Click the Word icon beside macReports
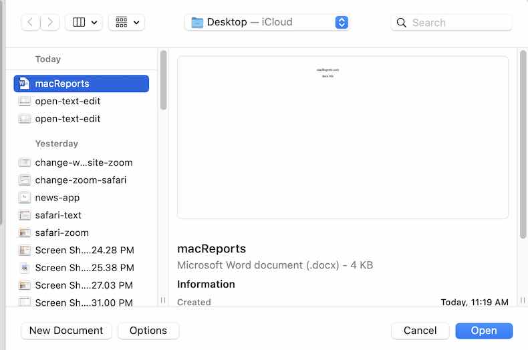Viewport: 528px width, 350px height. [24, 83]
